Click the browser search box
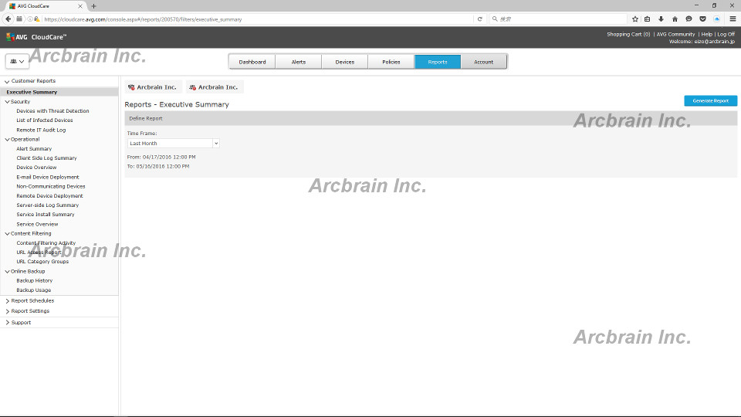Viewport: 741px width, 417px height. 557,19
